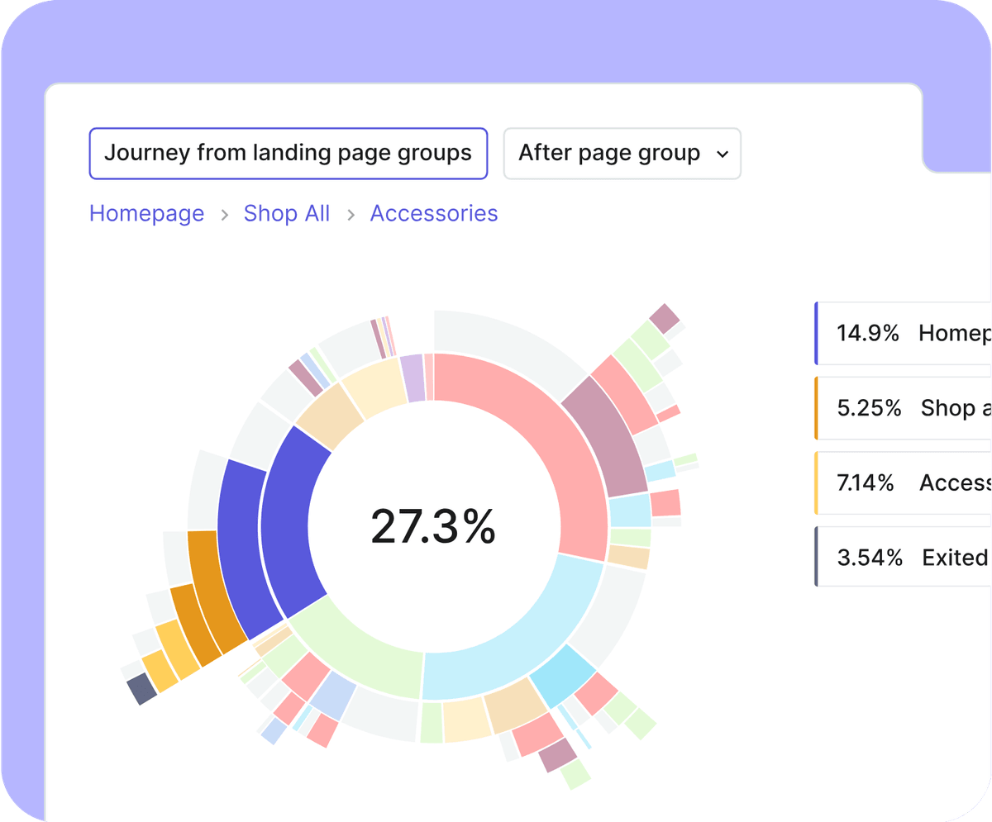992x822 pixels.
Task: Click the Journey from landing page groups button
Action: click(288, 153)
